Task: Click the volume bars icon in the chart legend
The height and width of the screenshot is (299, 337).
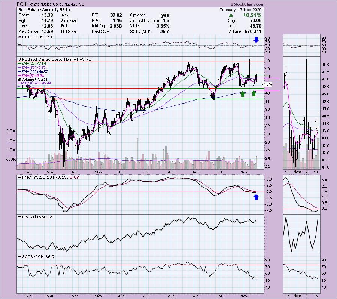Action: point(19,79)
